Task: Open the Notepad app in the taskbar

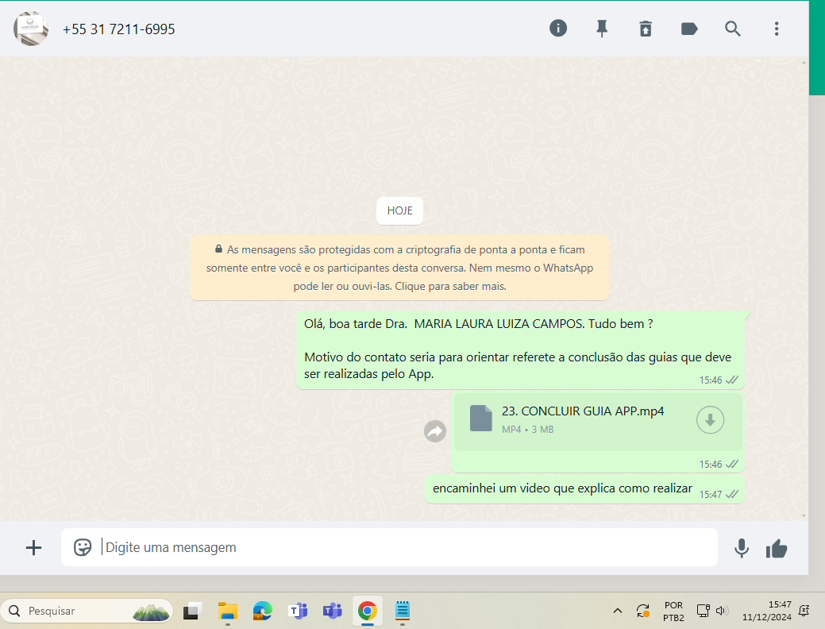Action: pos(403,611)
